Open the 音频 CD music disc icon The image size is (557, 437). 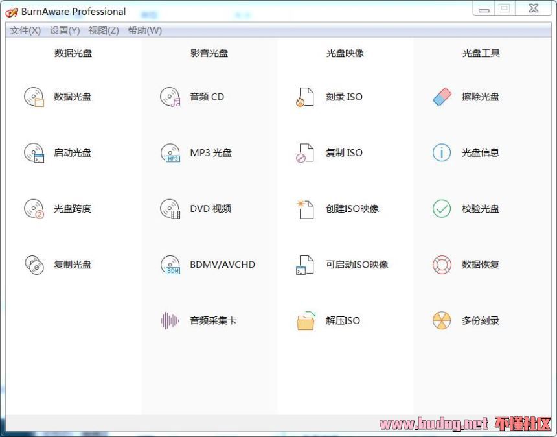[170, 97]
